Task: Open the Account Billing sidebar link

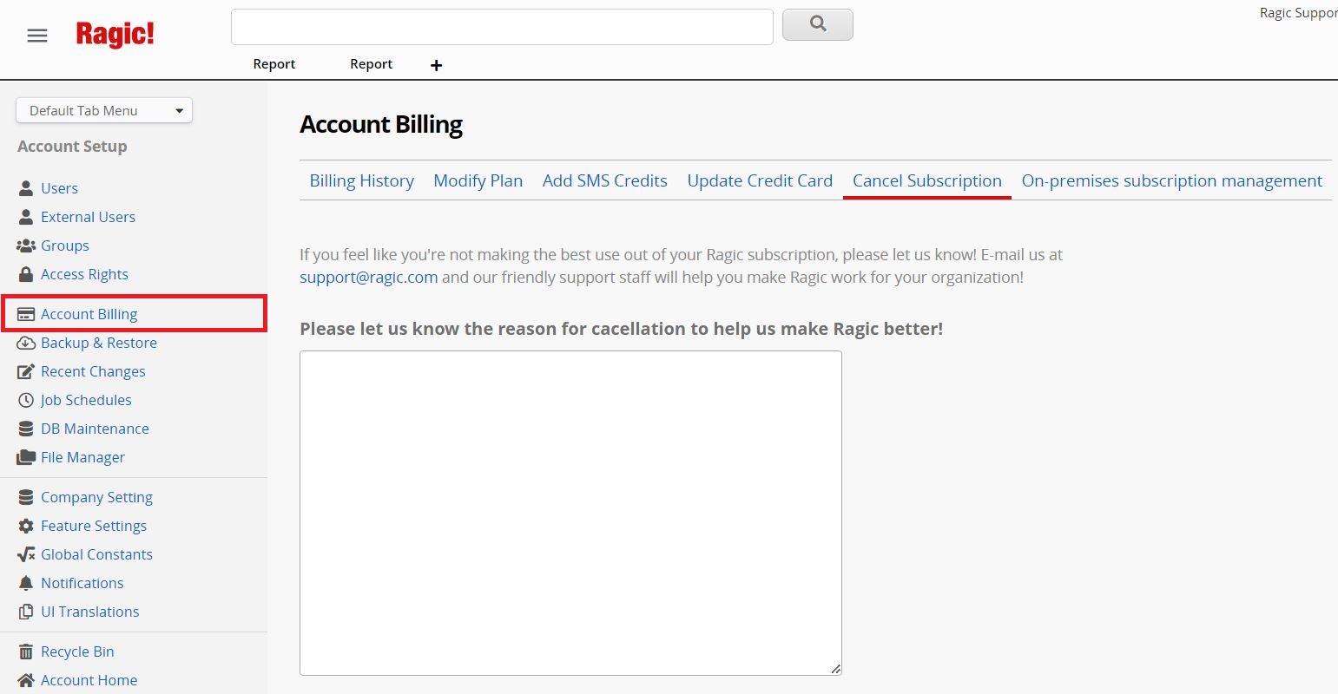Action: pyautogui.click(x=89, y=314)
